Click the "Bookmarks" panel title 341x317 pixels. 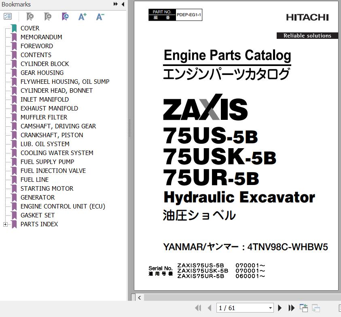tap(16, 4)
